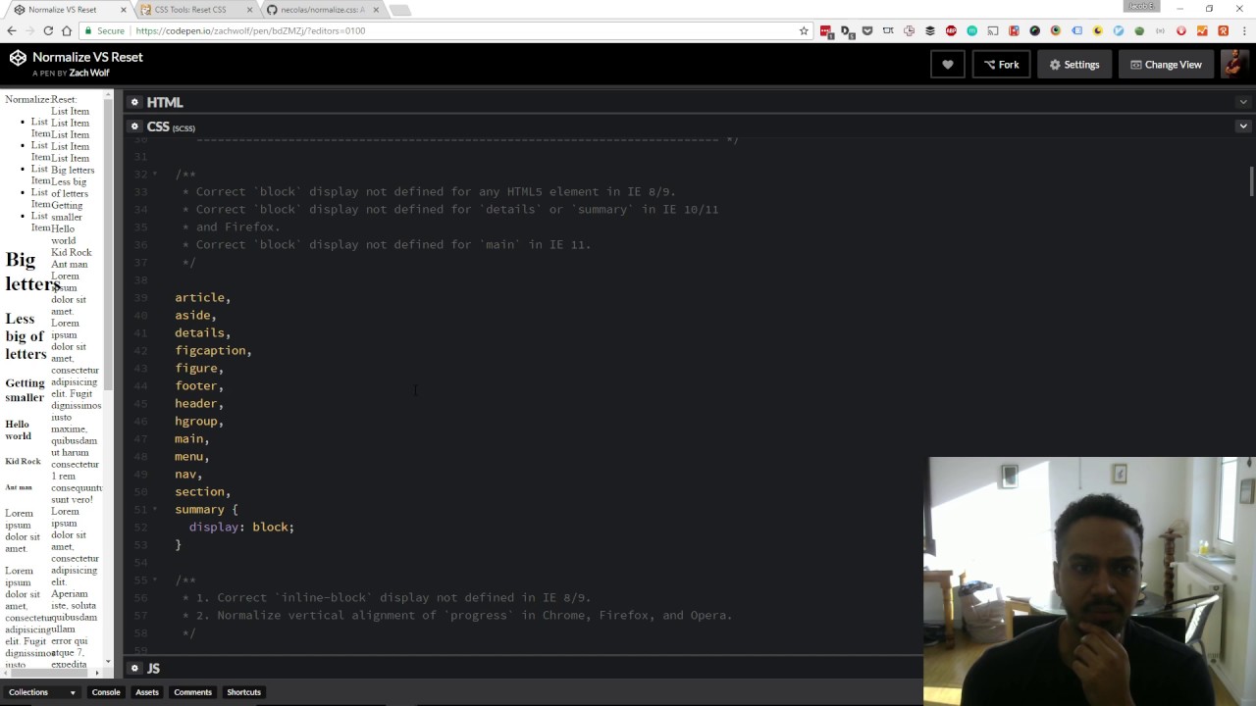Click the orange R extension icon

coord(1224,31)
